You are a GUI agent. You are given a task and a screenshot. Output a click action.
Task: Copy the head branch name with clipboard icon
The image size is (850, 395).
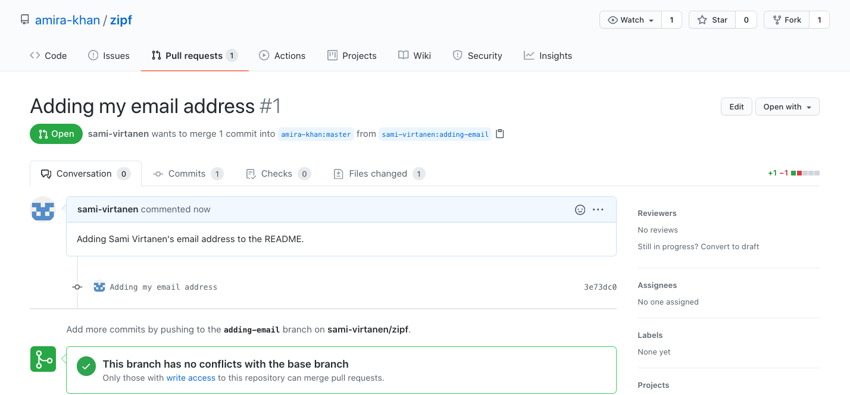pyautogui.click(x=500, y=134)
